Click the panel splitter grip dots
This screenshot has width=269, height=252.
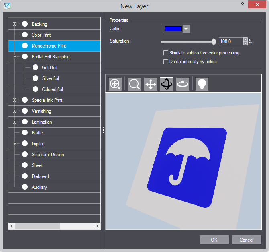(103, 131)
